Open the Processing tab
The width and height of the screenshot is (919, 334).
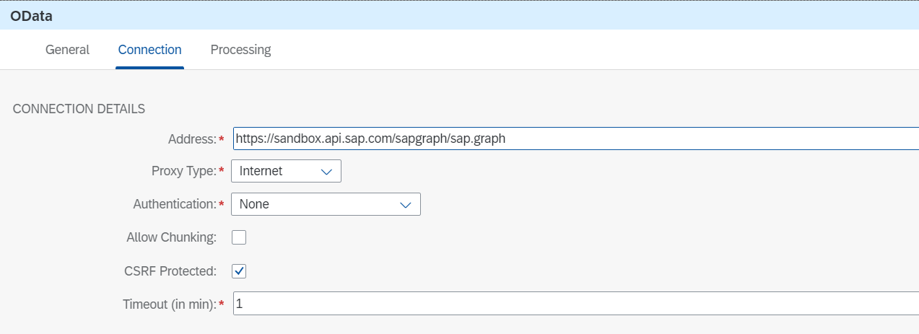point(240,50)
